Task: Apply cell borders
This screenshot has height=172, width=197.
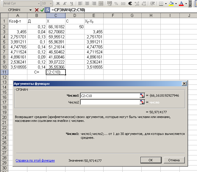Action: point(161,3)
